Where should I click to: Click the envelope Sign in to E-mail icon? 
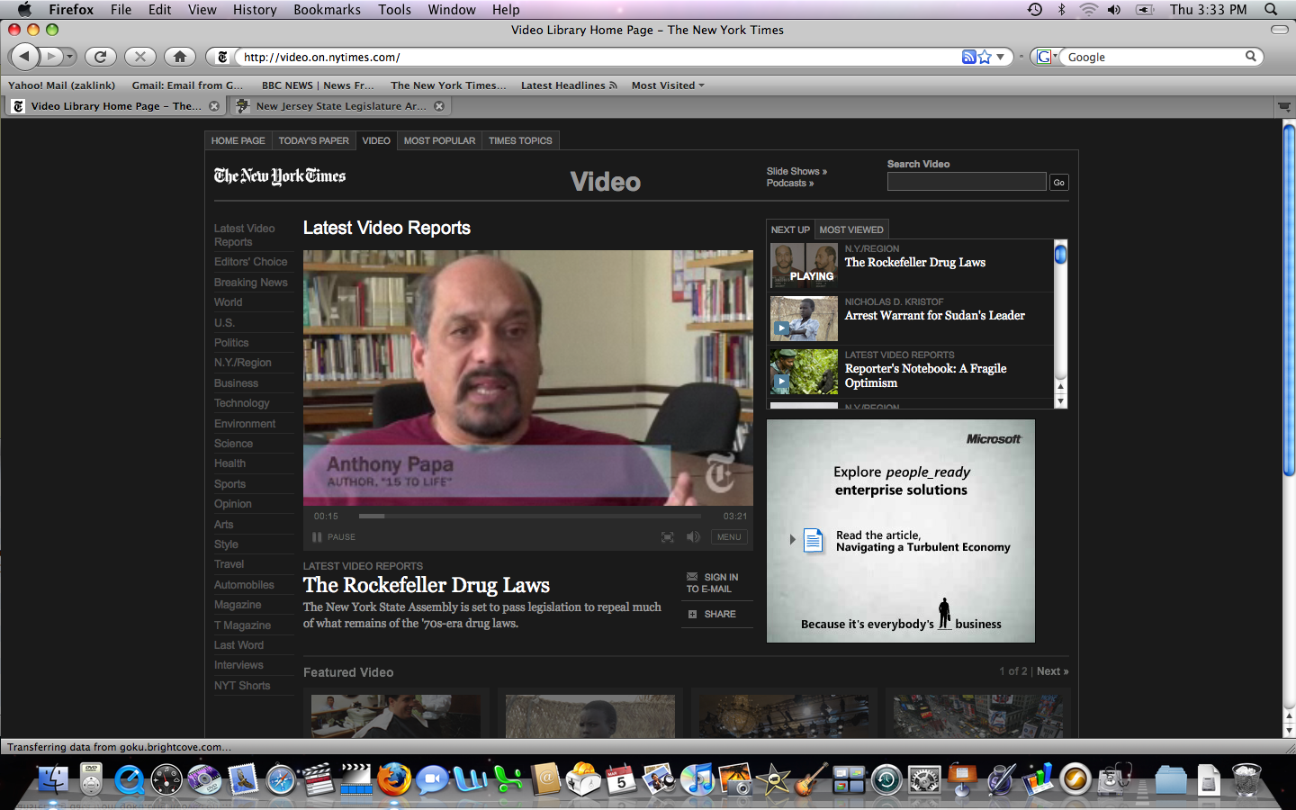[x=692, y=577]
